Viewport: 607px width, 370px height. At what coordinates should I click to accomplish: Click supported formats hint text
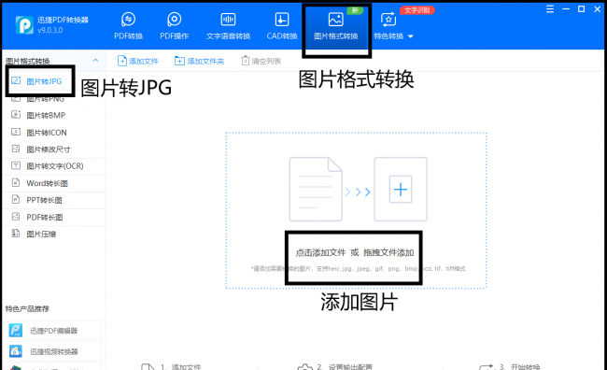pyautogui.click(x=358, y=268)
